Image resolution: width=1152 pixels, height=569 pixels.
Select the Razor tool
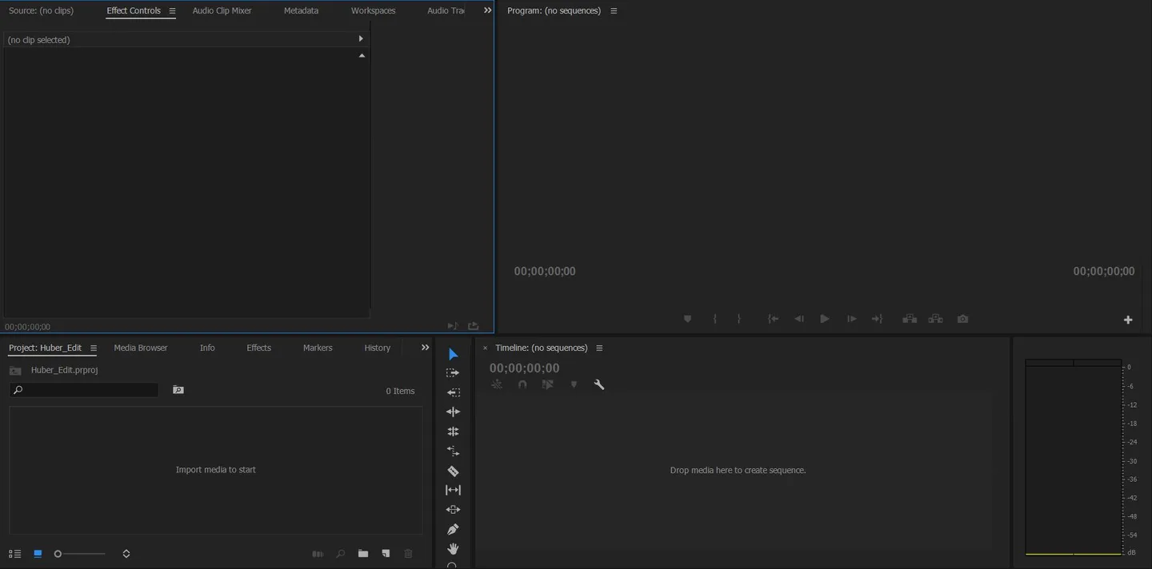(453, 471)
